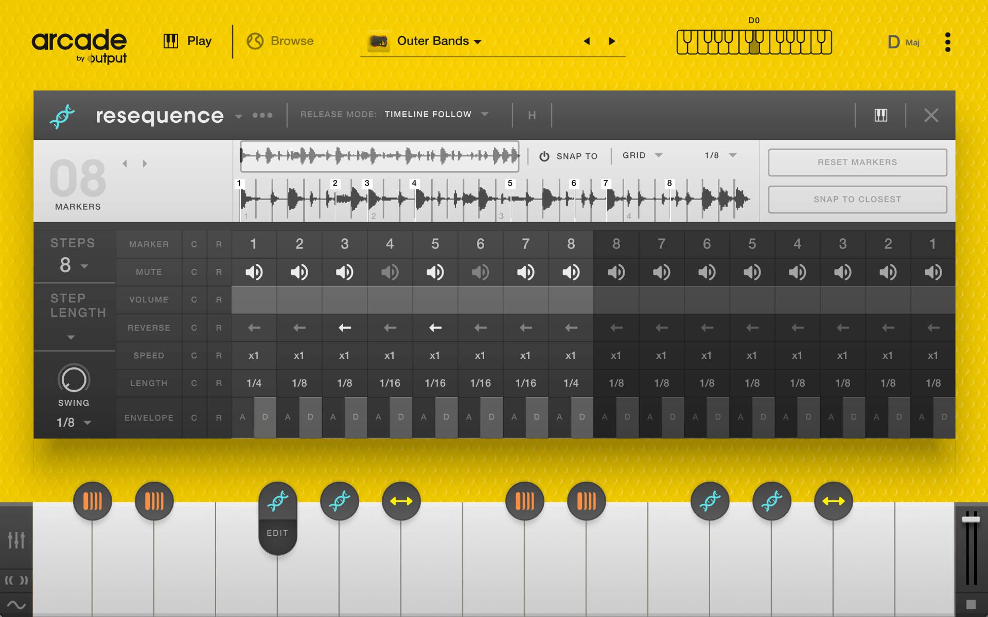Click the first yellow double-arrow key badge
The height and width of the screenshot is (617, 988).
click(401, 501)
